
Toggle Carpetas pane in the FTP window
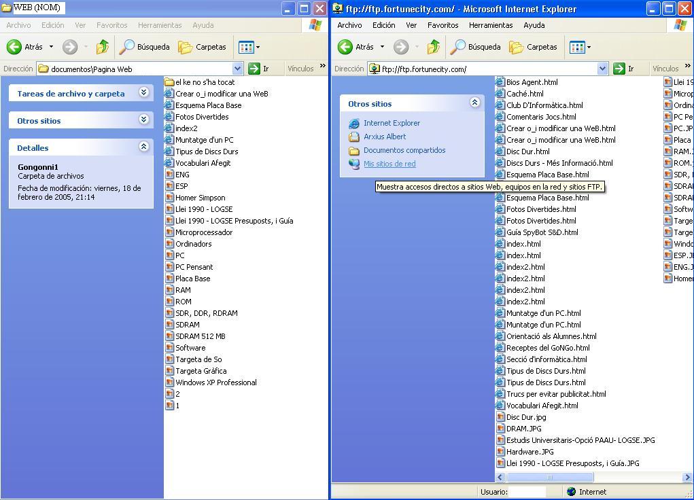pyautogui.click(x=534, y=46)
